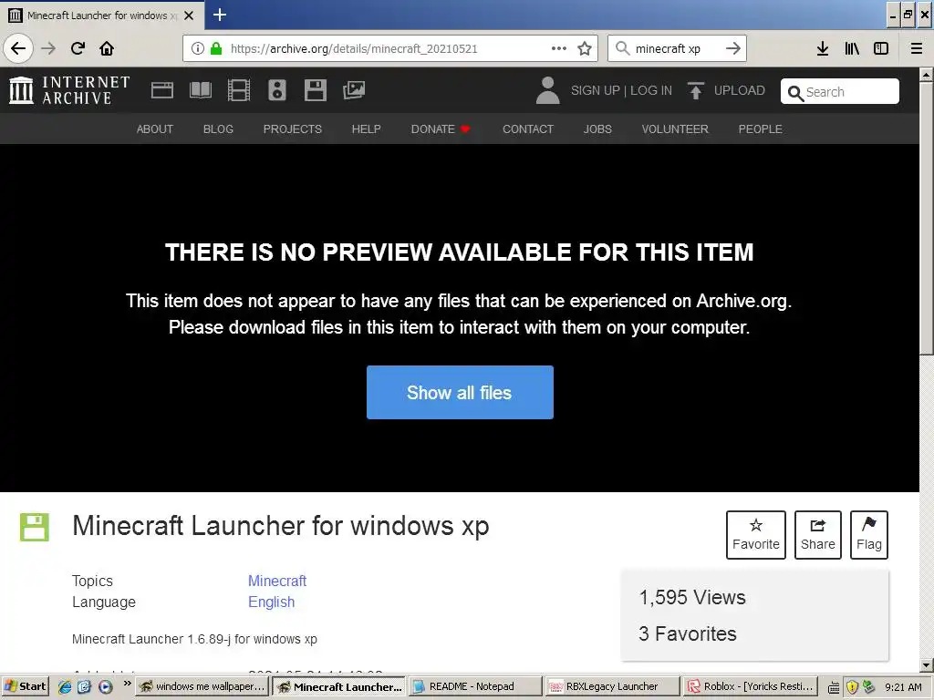
Task: Go back to the previous page
Action: pyautogui.click(x=18, y=48)
